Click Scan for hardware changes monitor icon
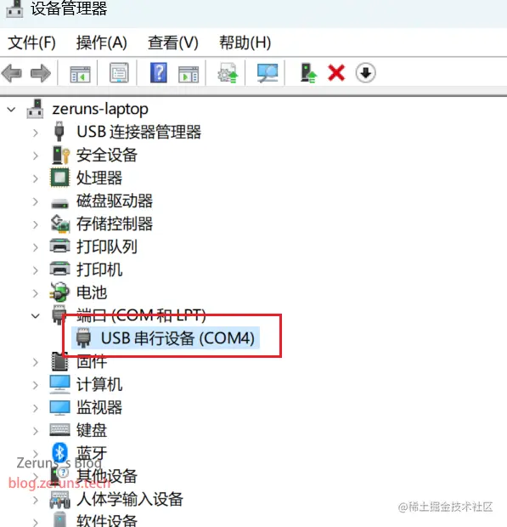 click(x=268, y=72)
